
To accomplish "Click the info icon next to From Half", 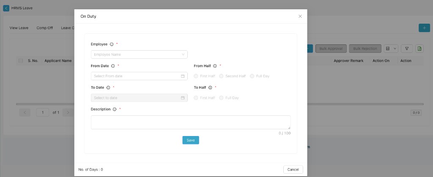I will pyautogui.click(x=215, y=66).
